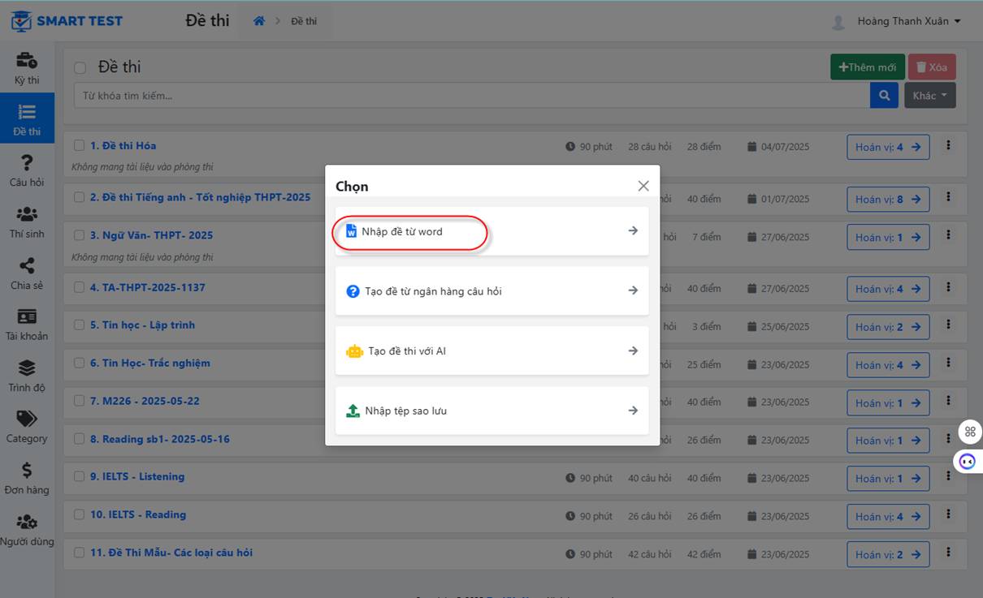
Task: Select the Đề thi sidebar item
Action: click(x=27, y=118)
